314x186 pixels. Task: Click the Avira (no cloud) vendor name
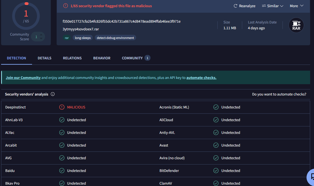(x=172, y=158)
